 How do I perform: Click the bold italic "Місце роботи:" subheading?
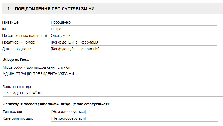pos(17,60)
